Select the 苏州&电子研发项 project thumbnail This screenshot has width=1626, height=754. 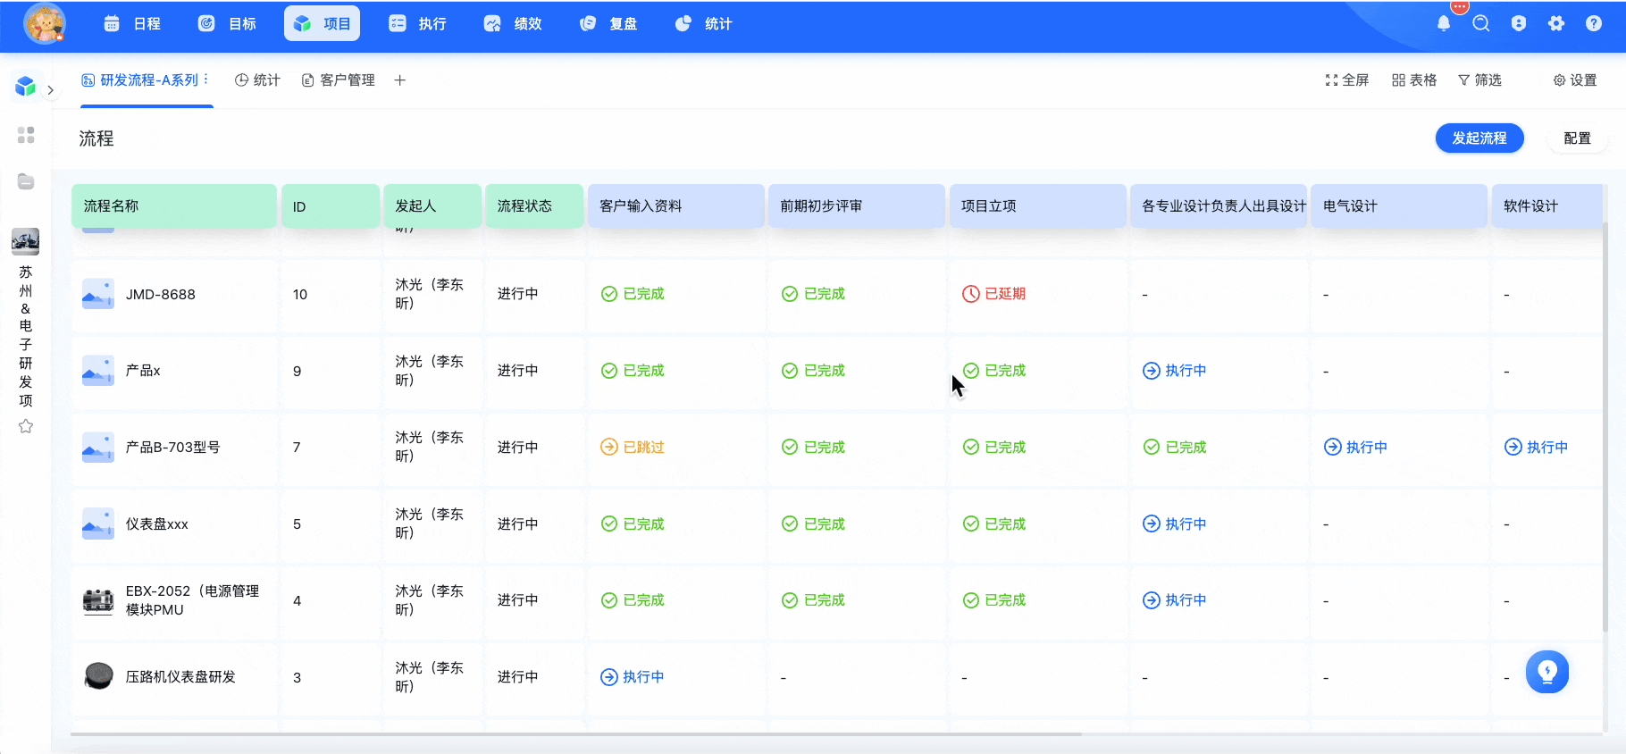[x=25, y=241]
